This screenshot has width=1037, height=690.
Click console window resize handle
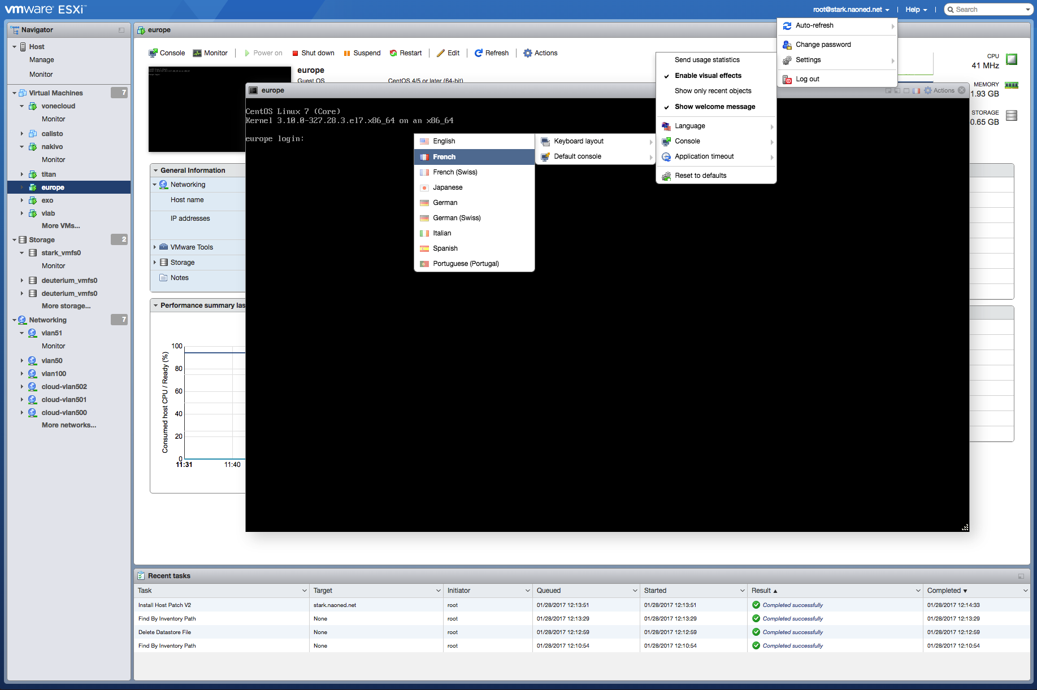point(965,527)
